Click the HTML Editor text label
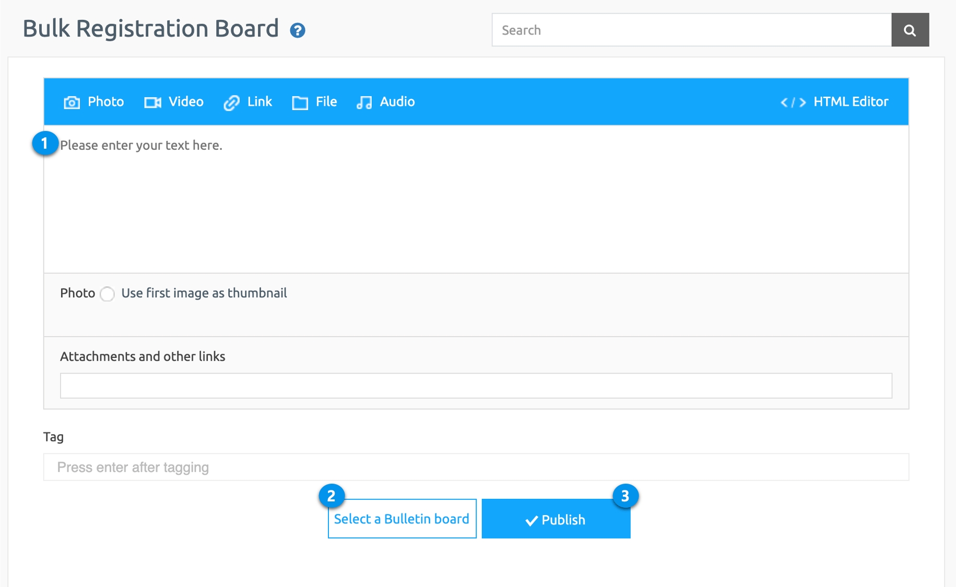The height and width of the screenshot is (587, 956). tap(850, 102)
